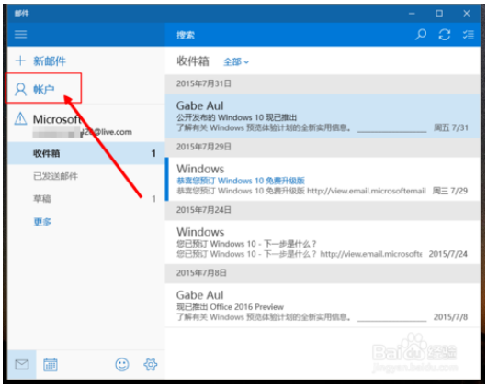The height and width of the screenshot is (386, 487).
Task: Open Calendar app from bottom bar
Action: pos(51,365)
